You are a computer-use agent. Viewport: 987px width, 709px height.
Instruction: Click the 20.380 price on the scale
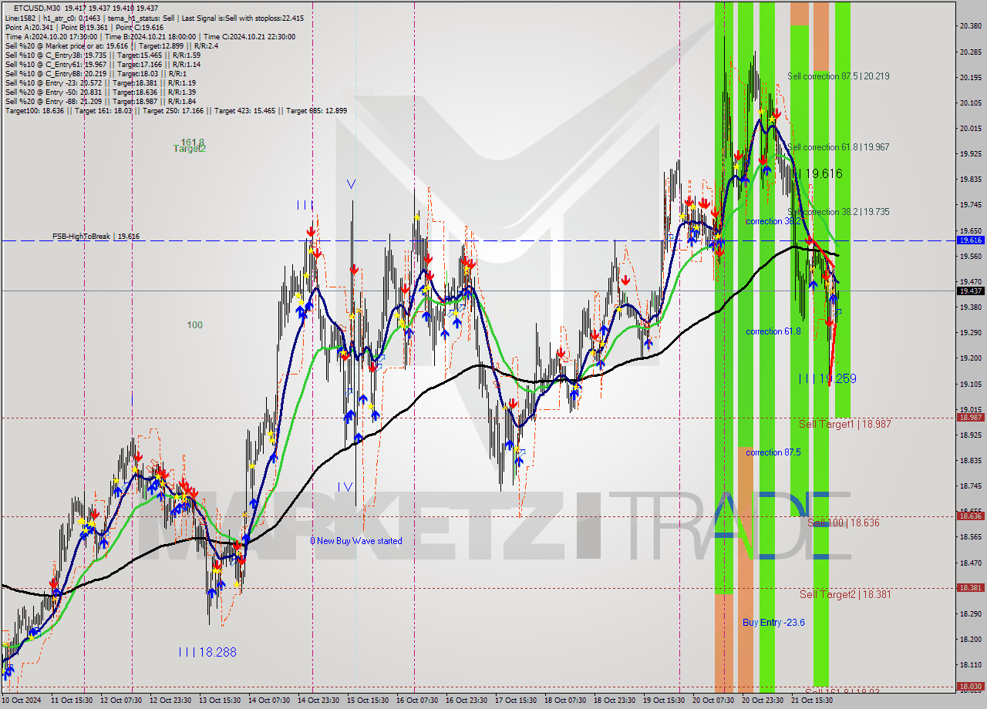click(970, 25)
